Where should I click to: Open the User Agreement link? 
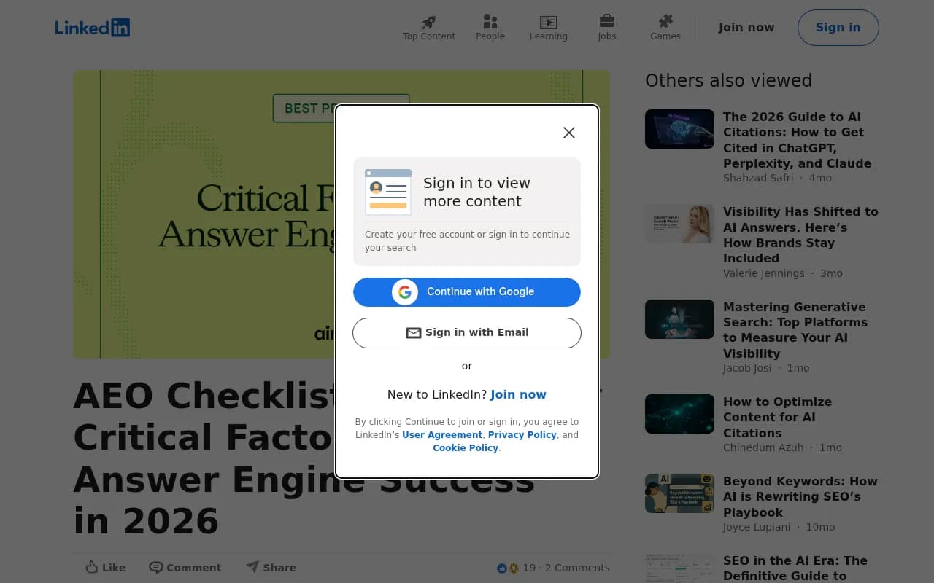pos(442,435)
